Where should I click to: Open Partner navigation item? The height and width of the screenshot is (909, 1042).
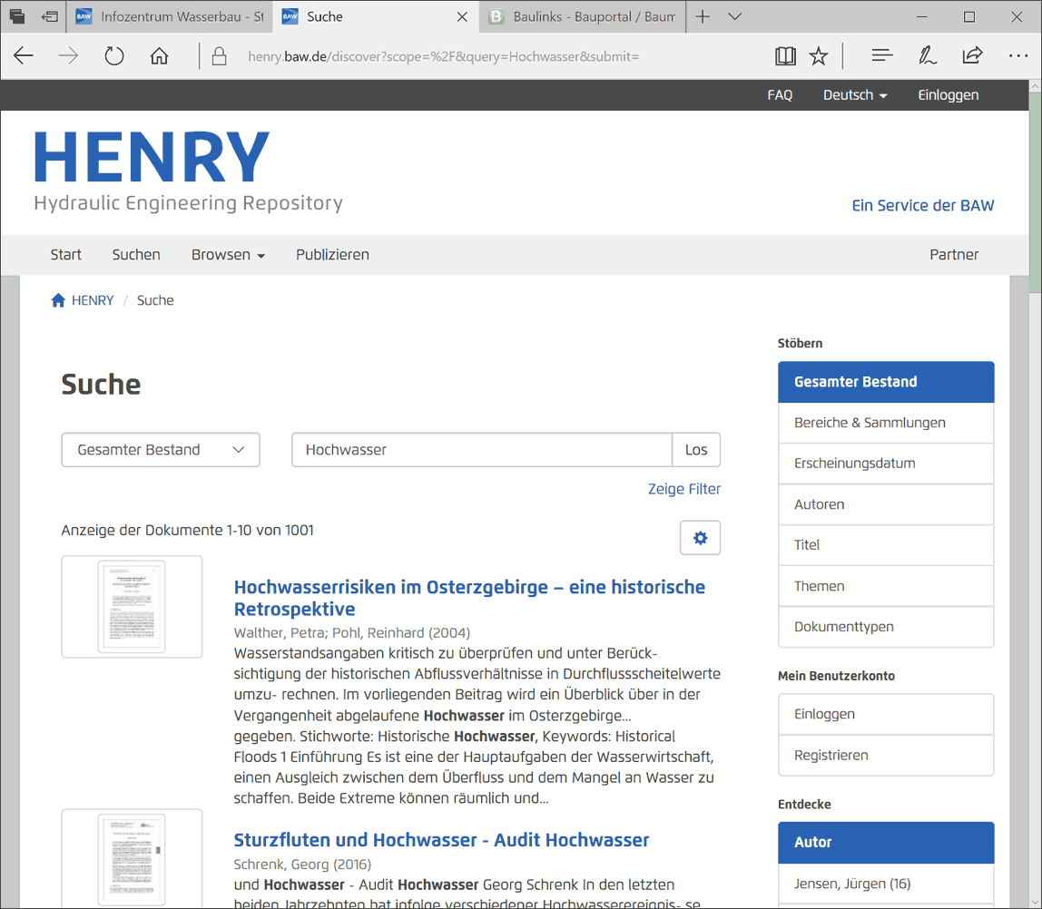pos(954,255)
